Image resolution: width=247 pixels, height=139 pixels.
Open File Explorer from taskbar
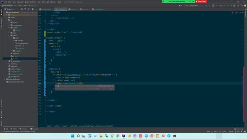(x=101, y=136)
